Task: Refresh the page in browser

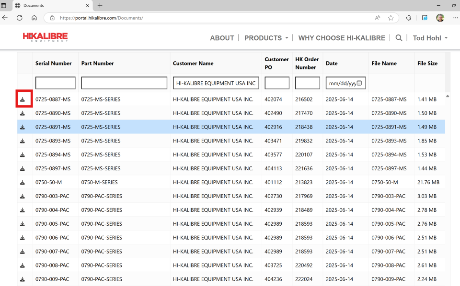Action: 20,18
